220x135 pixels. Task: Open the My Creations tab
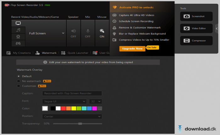click(22, 53)
